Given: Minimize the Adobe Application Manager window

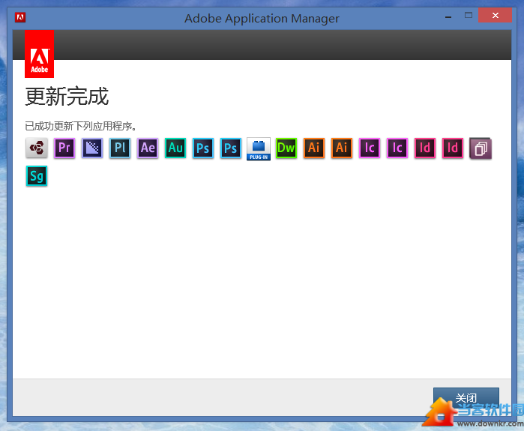Looking at the screenshot, I should [448, 16].
